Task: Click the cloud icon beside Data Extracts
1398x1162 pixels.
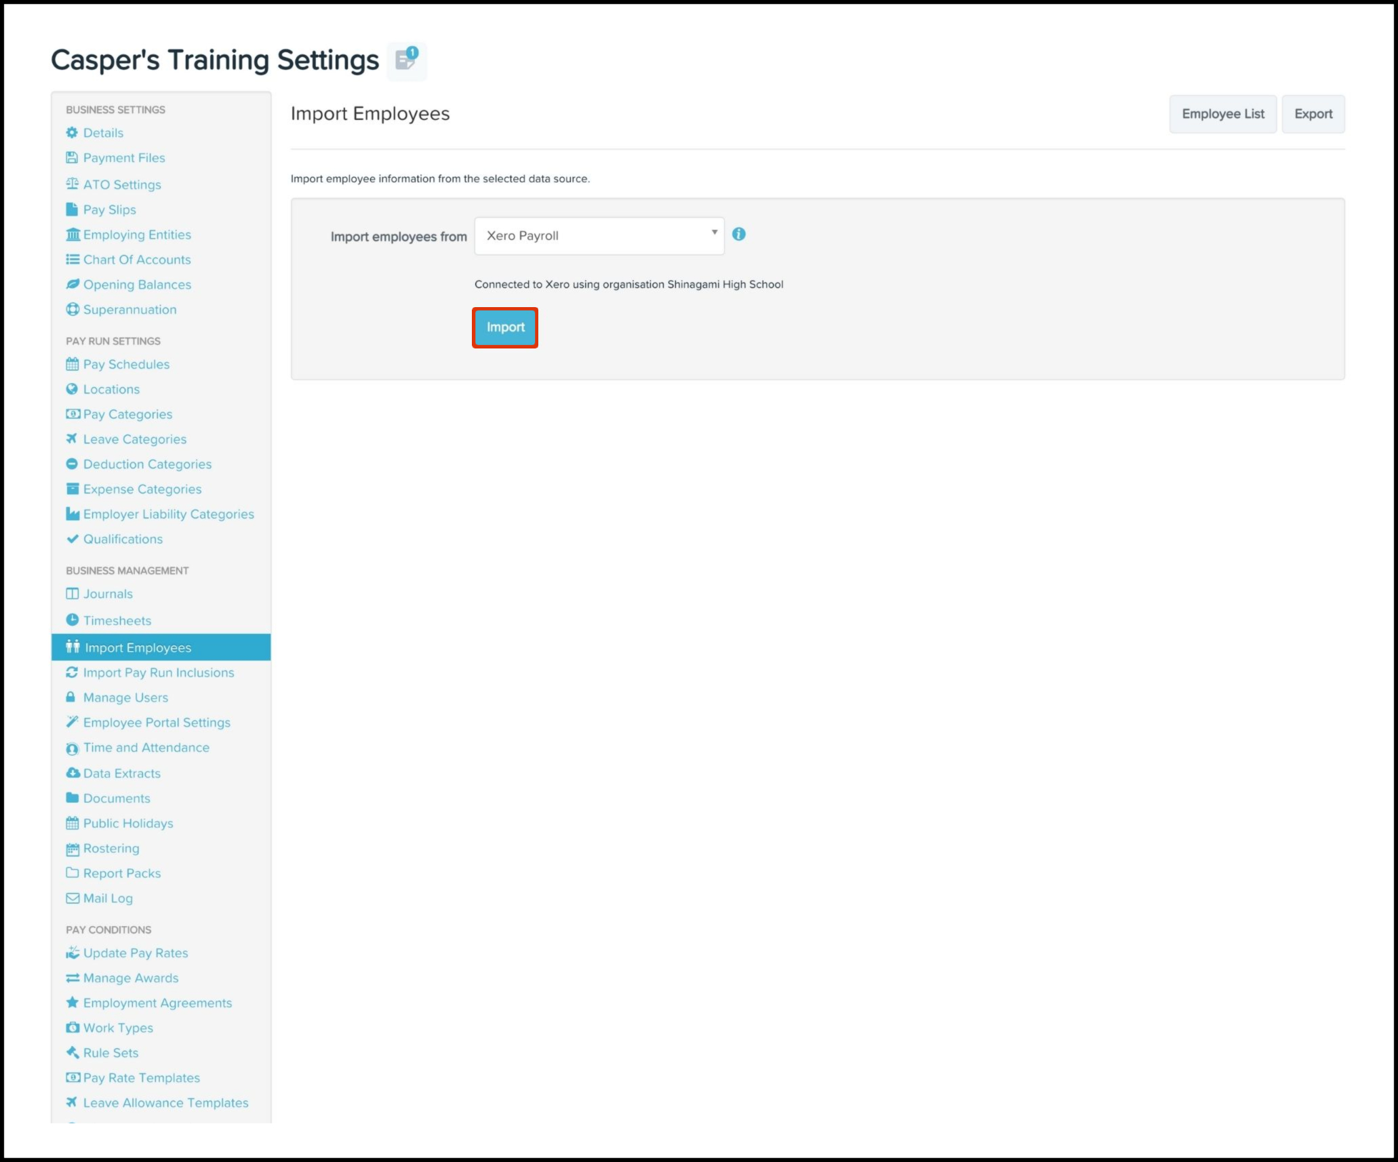Action: click(x=73, y=773)
